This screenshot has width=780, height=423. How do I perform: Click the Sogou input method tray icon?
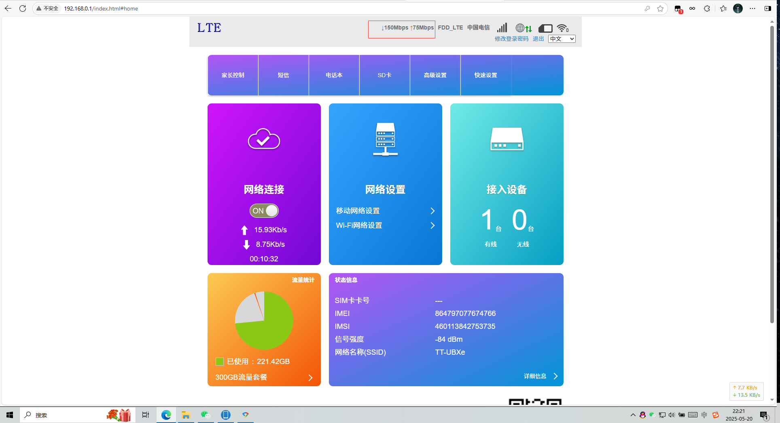pyautogui.click(x=716, y=415)
